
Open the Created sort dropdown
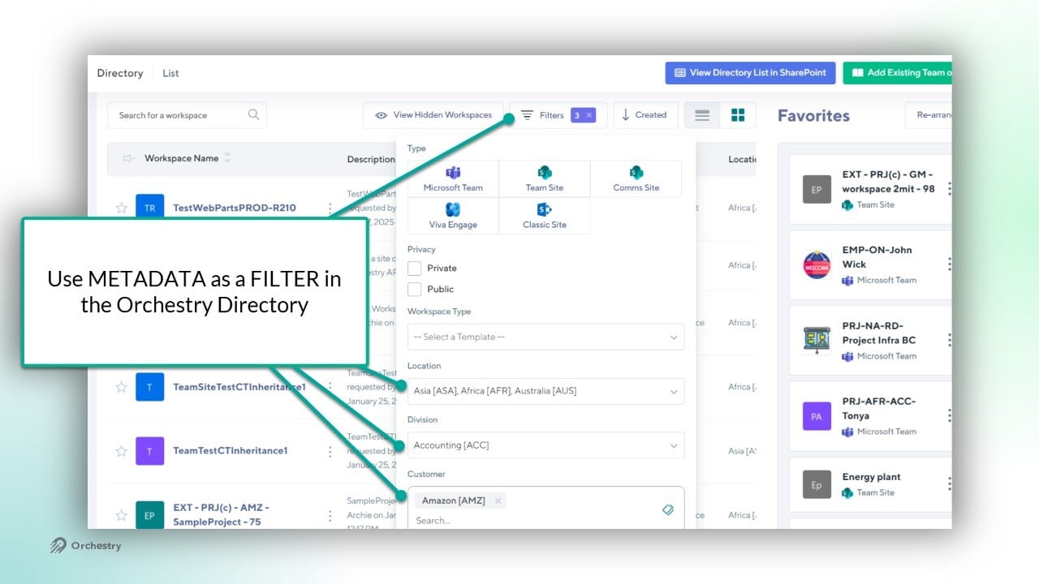[x=645, y=115]
